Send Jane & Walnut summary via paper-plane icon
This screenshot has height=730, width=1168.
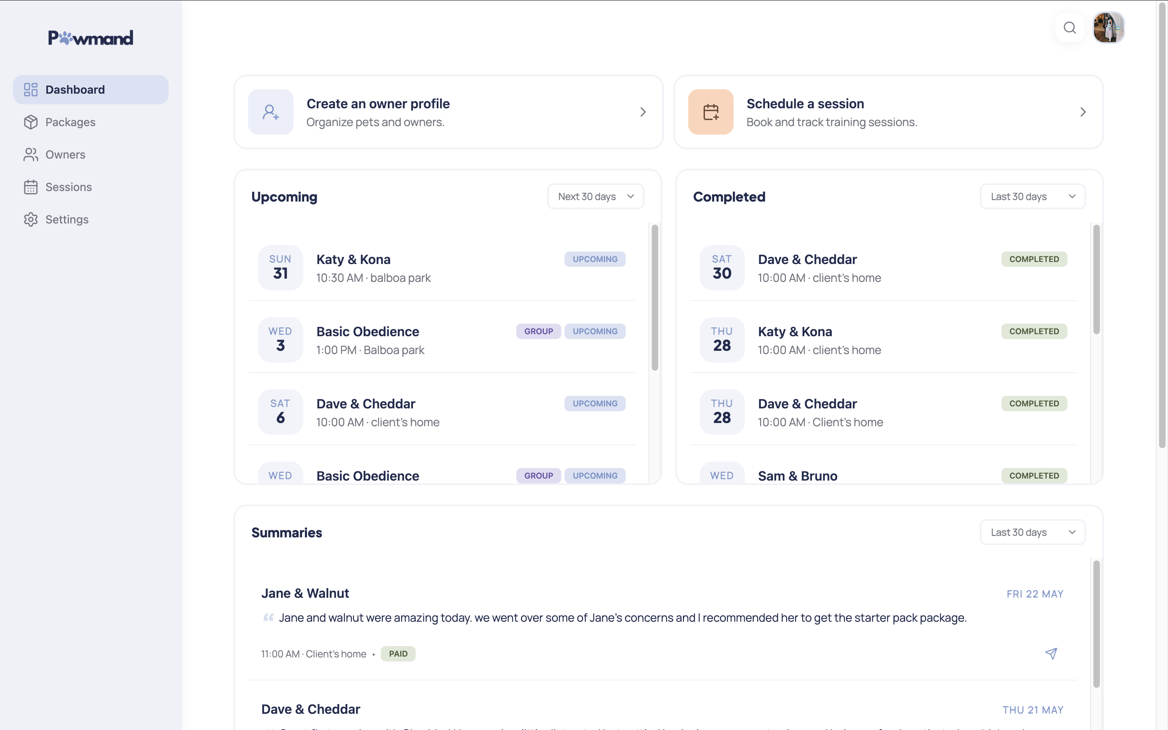(x=1051, y=654)
